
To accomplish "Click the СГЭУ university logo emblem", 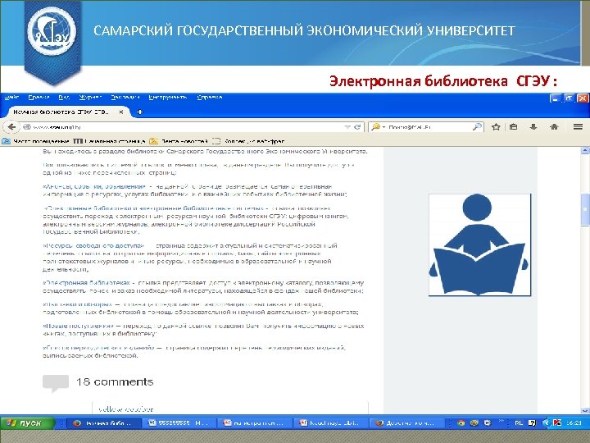I will [52, 32].
